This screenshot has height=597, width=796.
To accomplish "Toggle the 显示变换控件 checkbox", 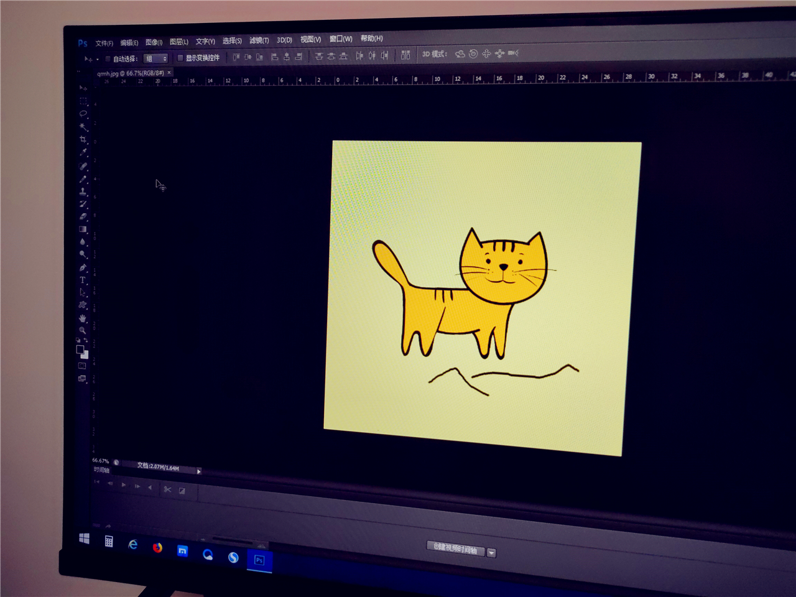I will click(180, 58).
